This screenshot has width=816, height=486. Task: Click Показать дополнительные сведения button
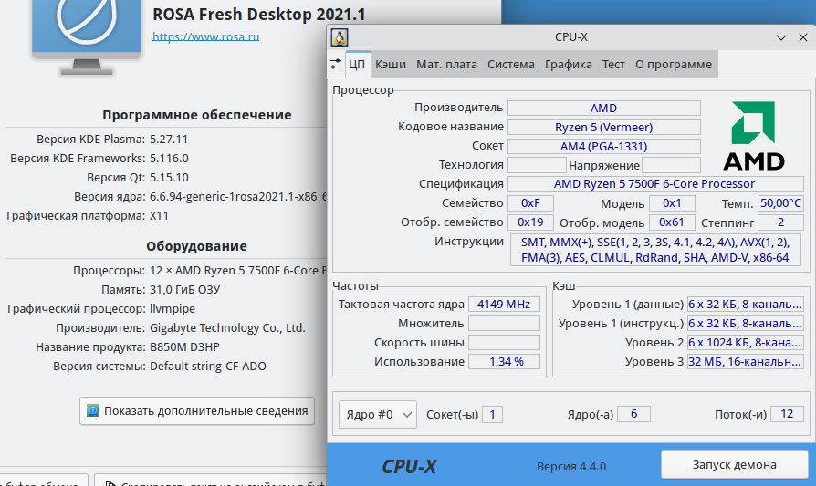[x=197, y=411]
